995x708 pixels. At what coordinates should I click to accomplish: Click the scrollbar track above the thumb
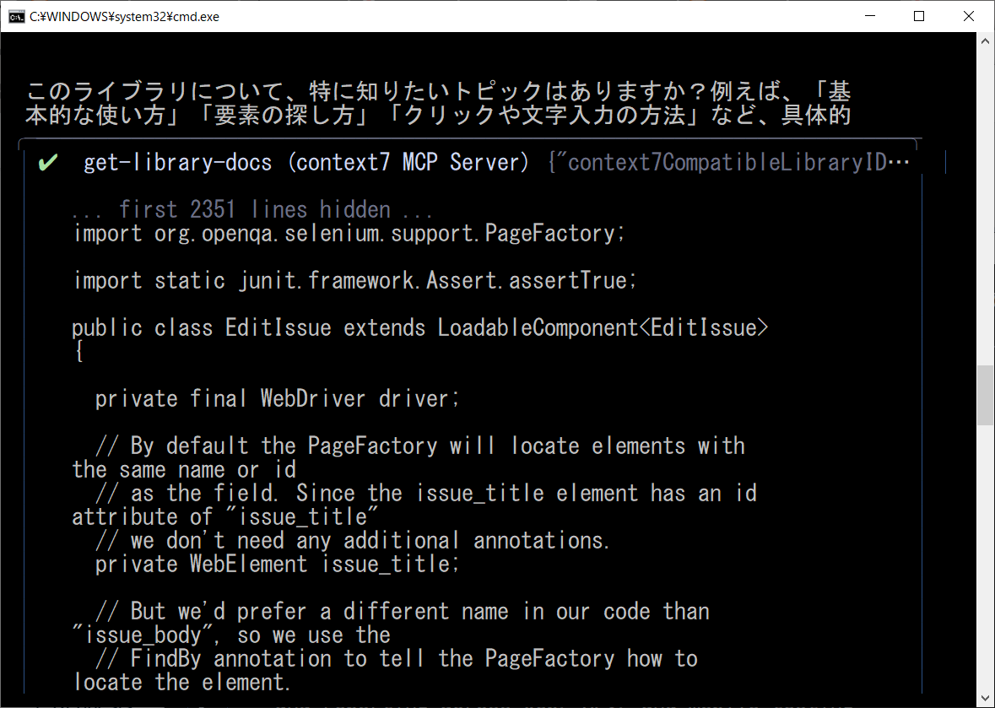coord(986,211)
